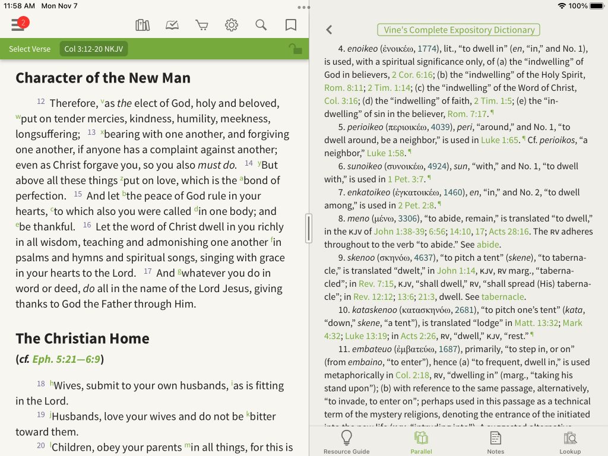Screen dimensions: 608x456
Task: Tap Strong's number 4039 for perioikeo
Action: tap(441, 127)
